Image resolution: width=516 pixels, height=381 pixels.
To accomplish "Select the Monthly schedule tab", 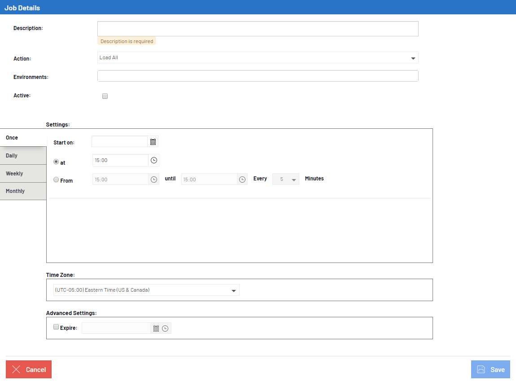I will click(23, 191).
